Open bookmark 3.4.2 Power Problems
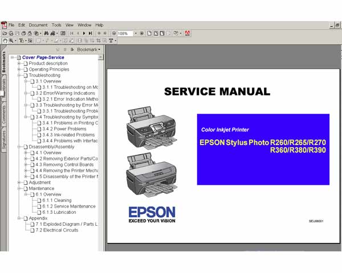Image resolution: width=342 pixels, height=273 pixels. (64, 129)
